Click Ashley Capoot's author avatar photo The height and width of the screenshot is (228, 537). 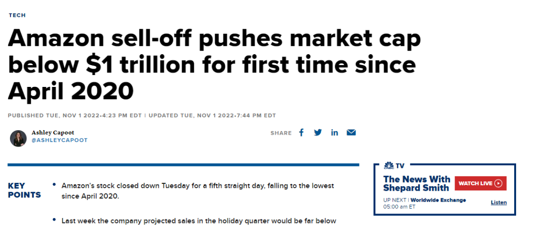tap(18, 138)
